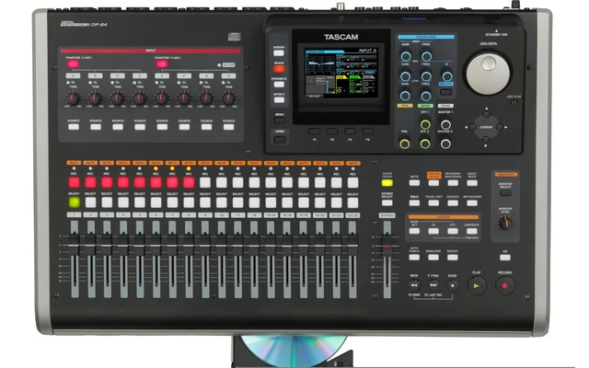Screen dimensions: 589x368
Task: Grab the TRIM knob for input H
Action: coord(228,98)
